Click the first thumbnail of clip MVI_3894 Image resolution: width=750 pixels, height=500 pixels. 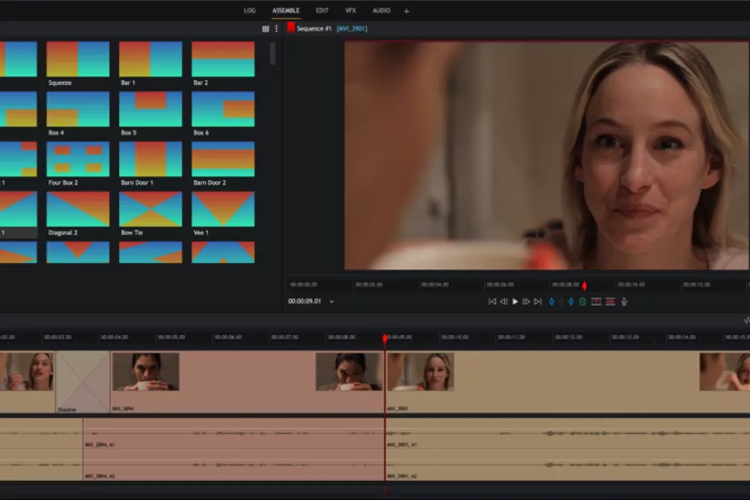click(x=146, y=372)
